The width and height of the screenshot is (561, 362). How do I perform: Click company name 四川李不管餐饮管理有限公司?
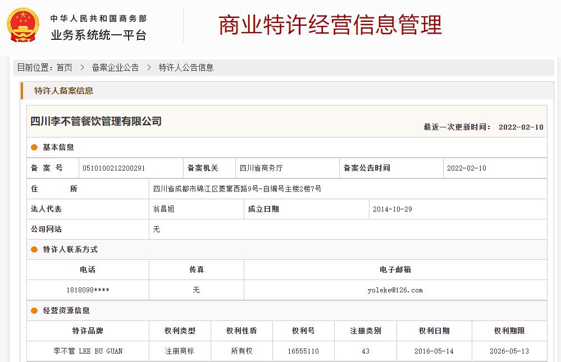96,121
